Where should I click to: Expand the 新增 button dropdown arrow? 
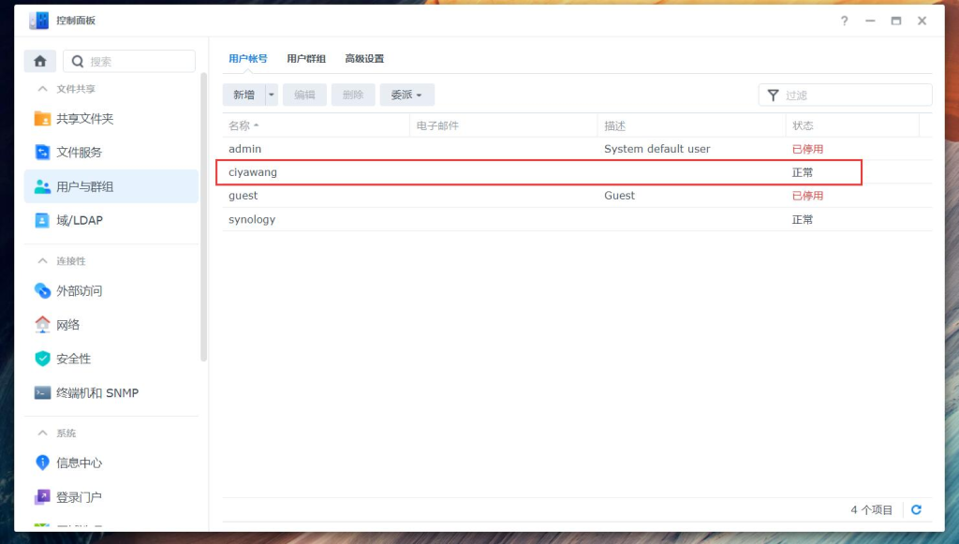click(x=270, y=95)
